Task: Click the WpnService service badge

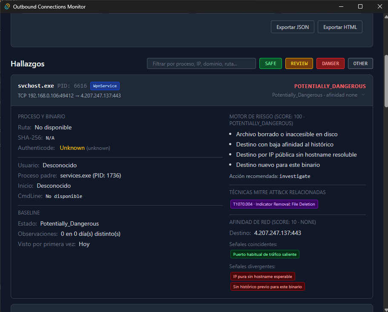Action: (105, 86)
